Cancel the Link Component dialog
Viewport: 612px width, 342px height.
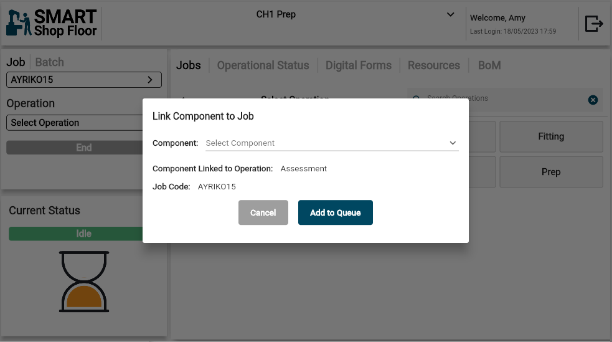click(x=263, y=212)
